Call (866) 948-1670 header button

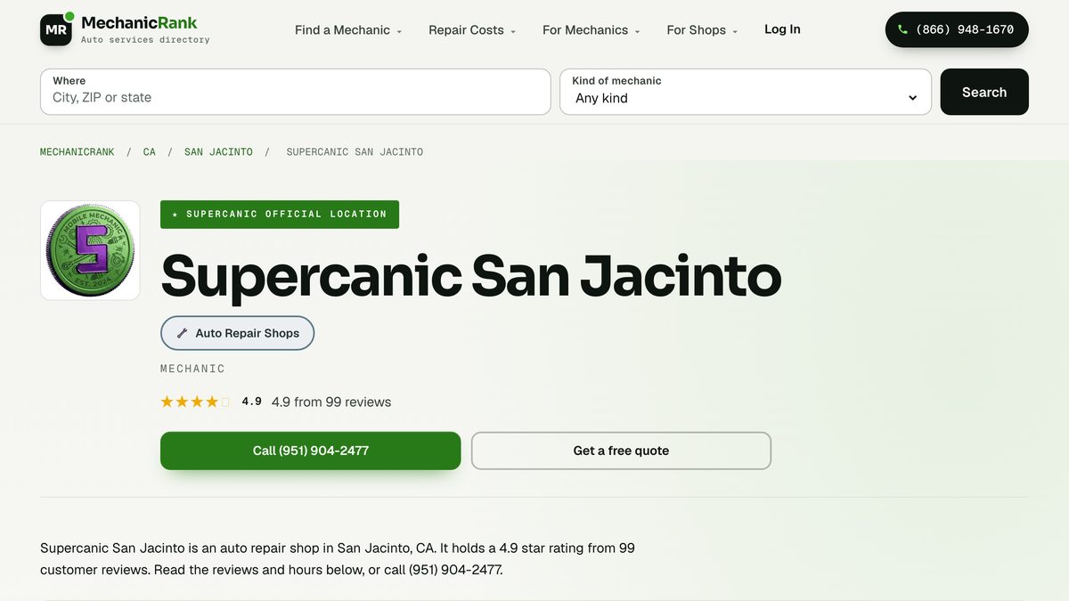(x=957, y=29)
